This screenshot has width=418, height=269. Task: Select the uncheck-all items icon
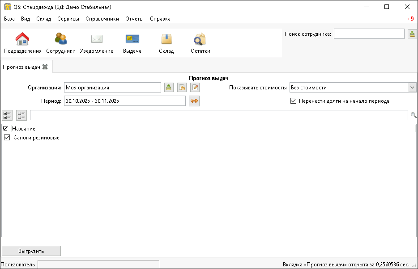pyautogui.click(x=21, y=115)
